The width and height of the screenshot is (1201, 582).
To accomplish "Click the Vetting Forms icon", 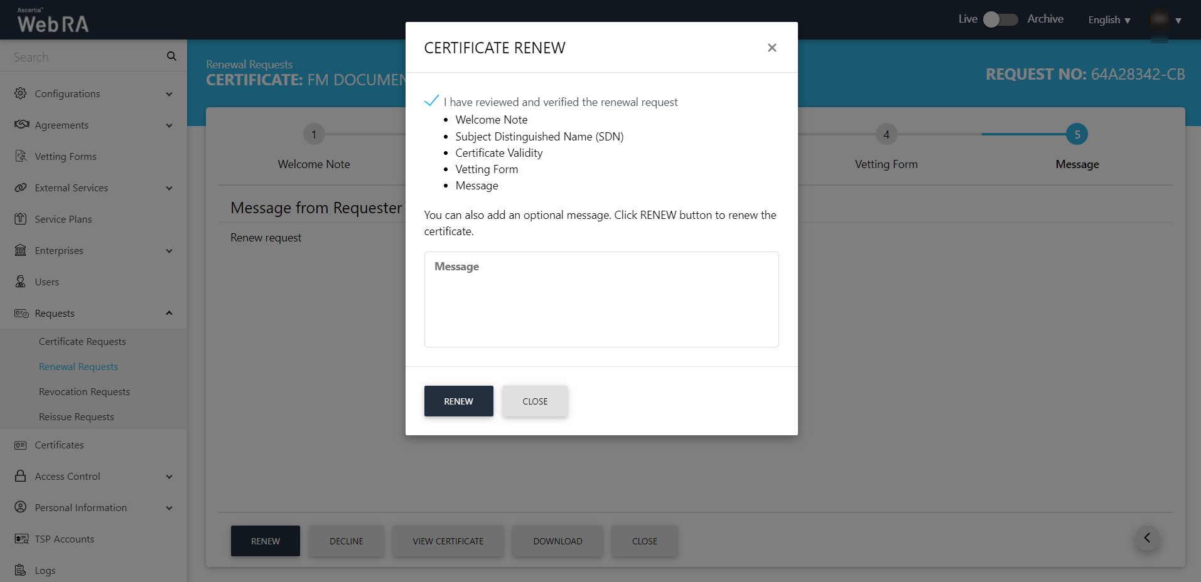I will (x=21, y=156).
